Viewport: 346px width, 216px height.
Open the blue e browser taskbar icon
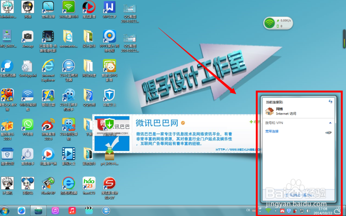[x=106, y=211]
